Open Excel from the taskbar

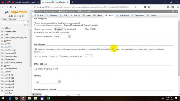pyautogui.click(x=49, y=98)
